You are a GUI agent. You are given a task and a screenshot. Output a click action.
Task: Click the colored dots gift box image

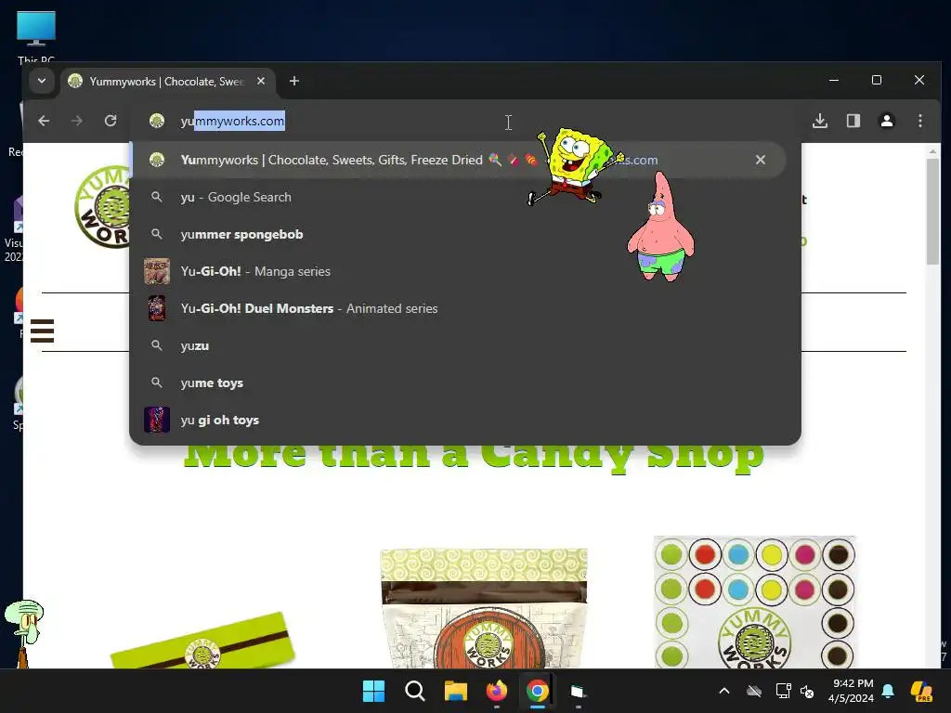click(754, 602)
